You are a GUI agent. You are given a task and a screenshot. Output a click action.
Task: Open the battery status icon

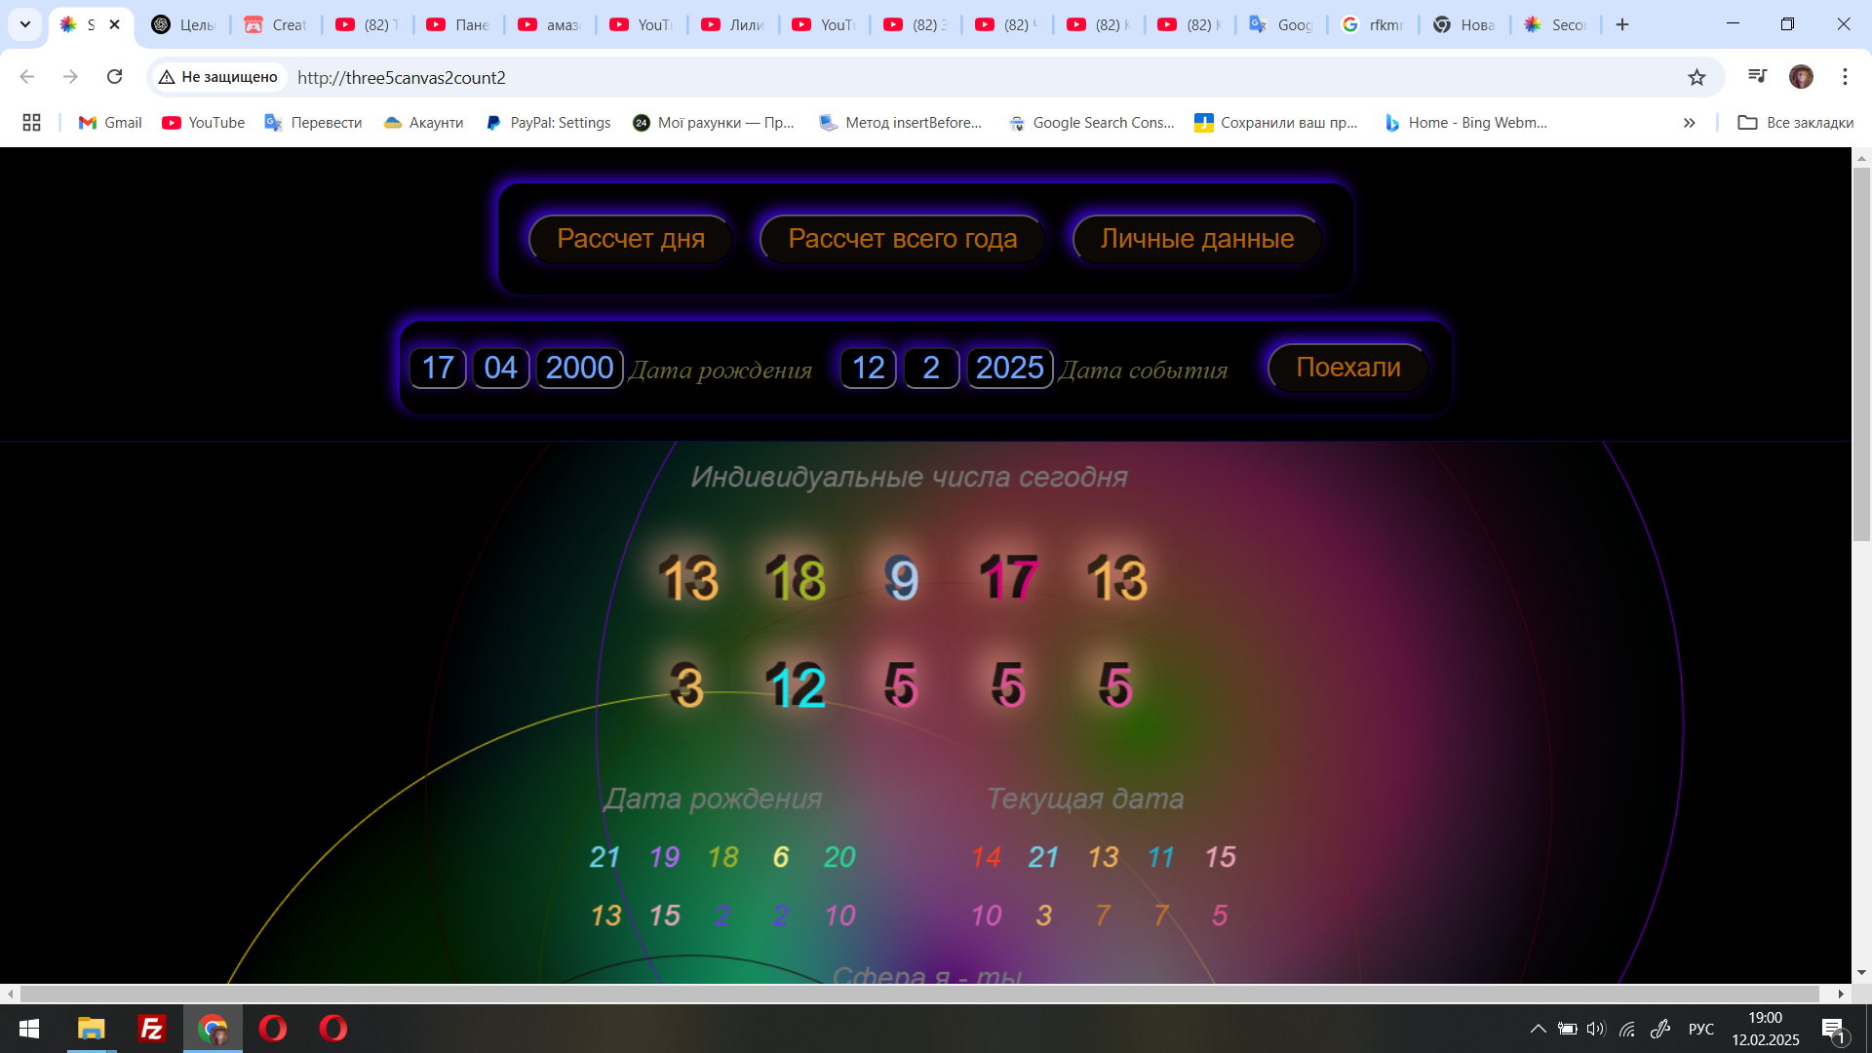coord(1567,1029)
